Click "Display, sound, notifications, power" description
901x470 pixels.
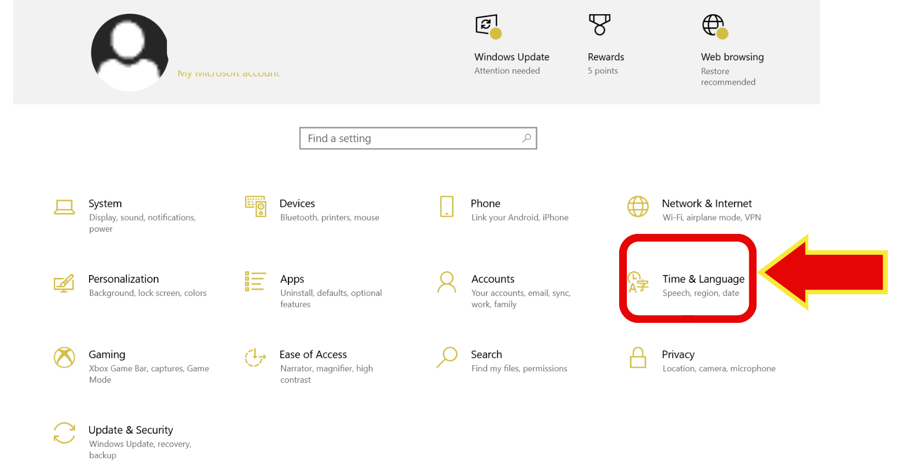142,223
